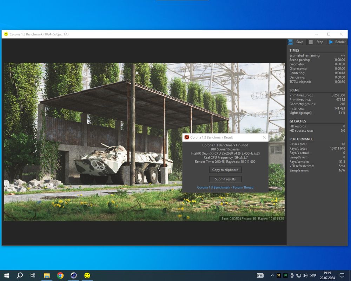
Task: Click the 'GI precomp:' label
Action: 298,68
